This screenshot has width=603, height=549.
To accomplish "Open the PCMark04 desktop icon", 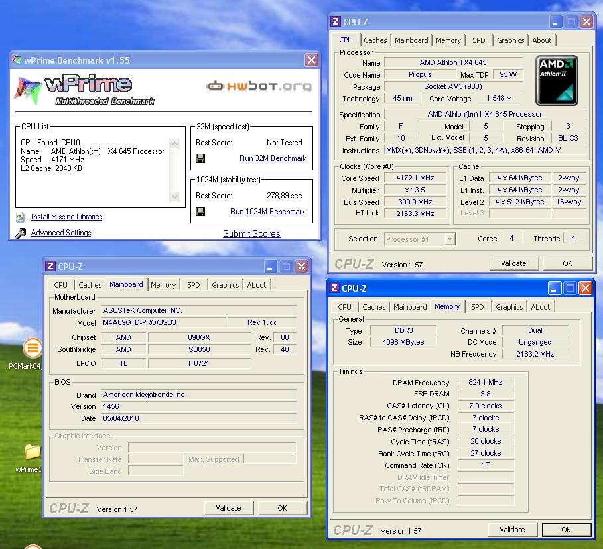I will coord(33,348).
